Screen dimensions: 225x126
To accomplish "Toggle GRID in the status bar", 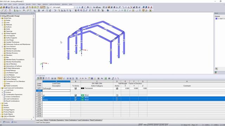I will [145, 125].
